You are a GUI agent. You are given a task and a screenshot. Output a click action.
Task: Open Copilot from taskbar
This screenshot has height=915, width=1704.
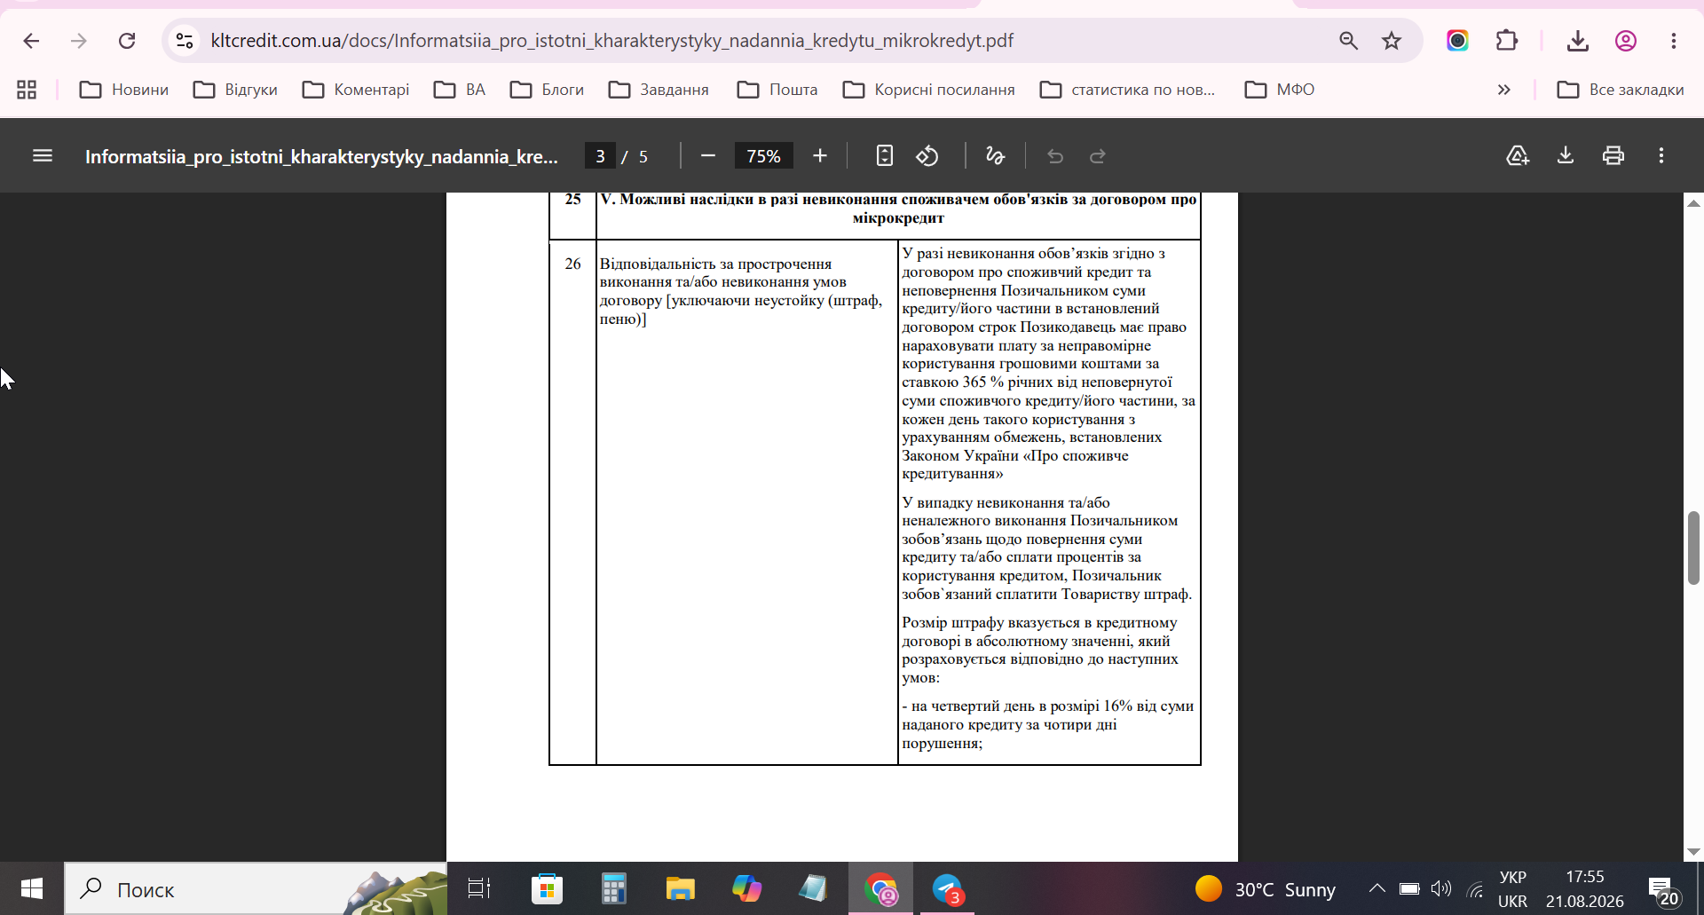point(746,888)
